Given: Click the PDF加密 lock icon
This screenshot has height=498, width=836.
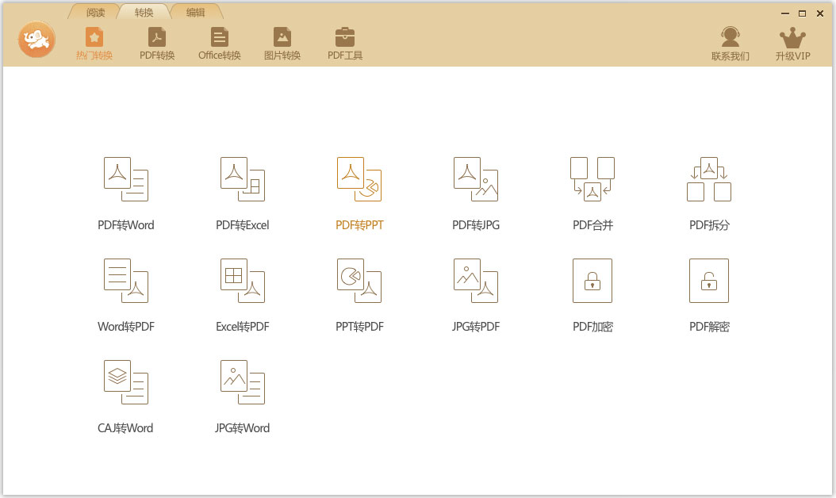Looking at the screenshot, I should click(x=592, y=281).
